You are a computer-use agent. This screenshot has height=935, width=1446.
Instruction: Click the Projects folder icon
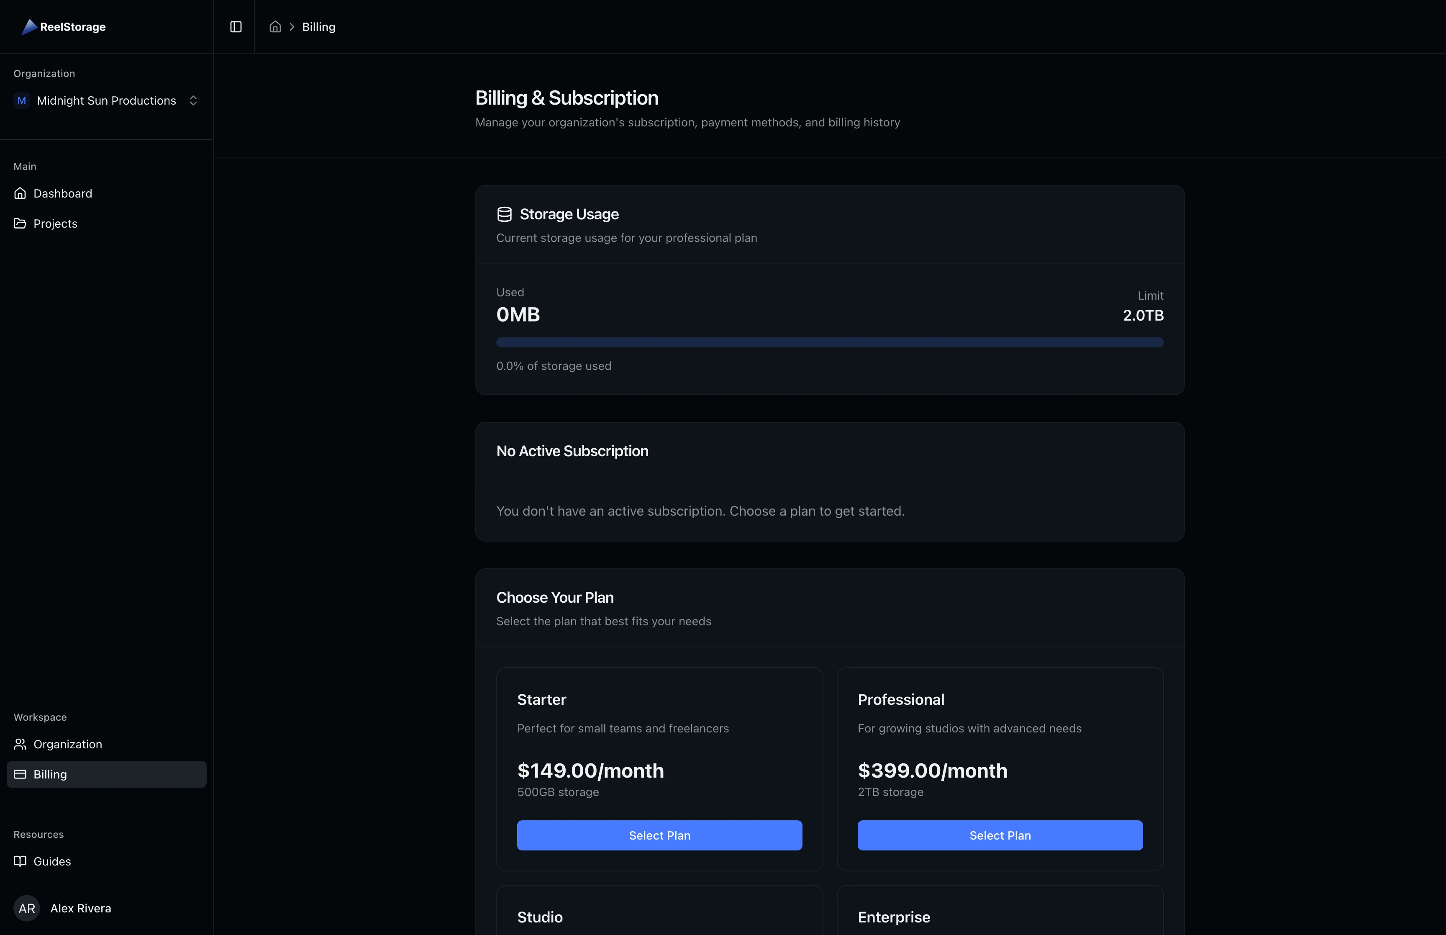pos(20,223)
